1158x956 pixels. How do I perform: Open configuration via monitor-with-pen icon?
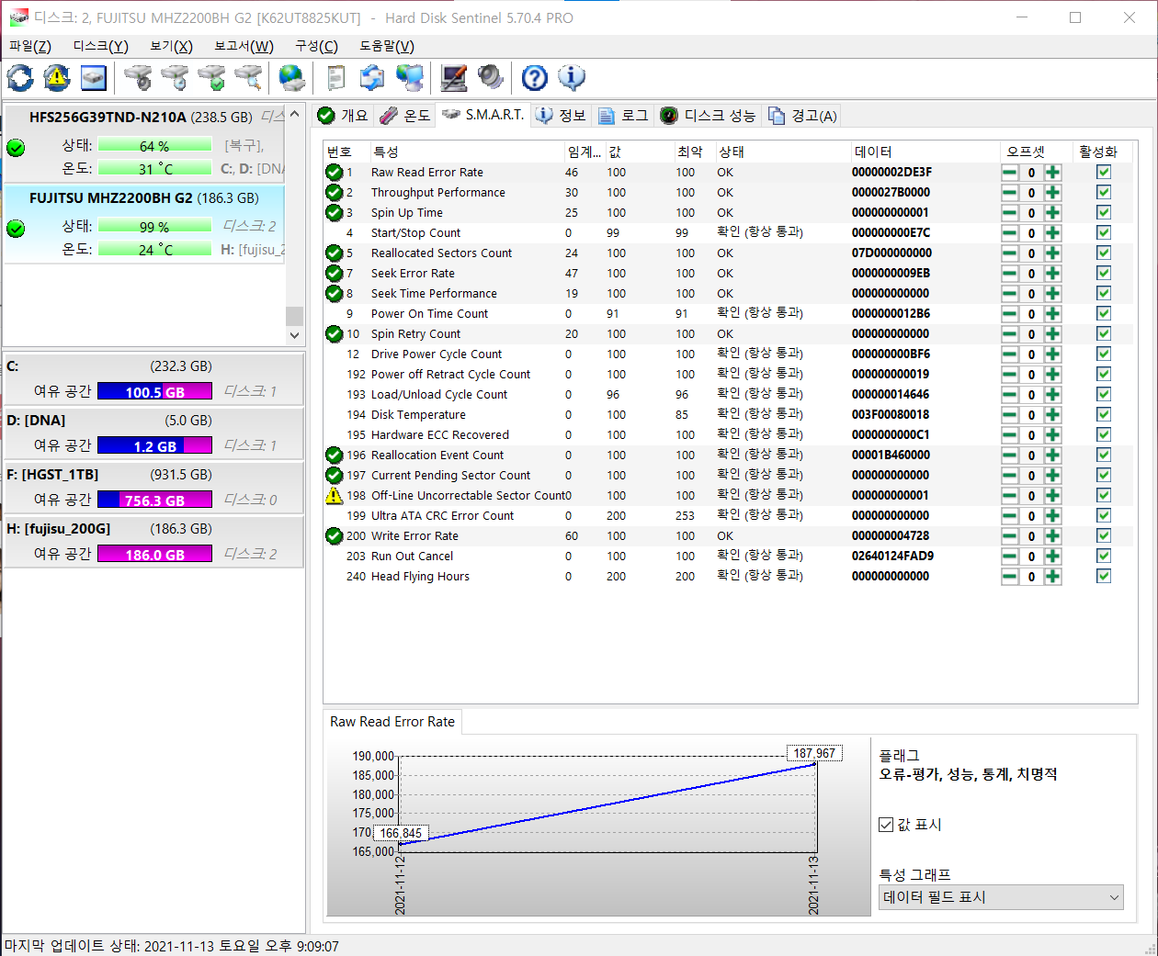[x=454, y=78]
